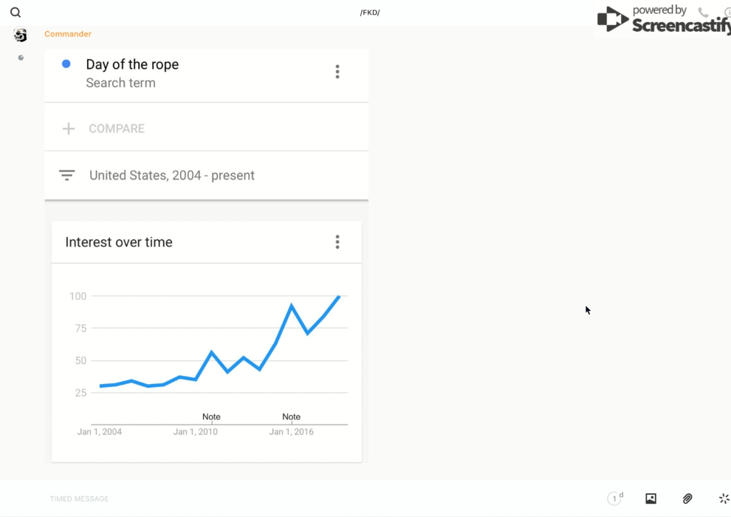Click the blue search term color dot
731x517 pixels.
66,64
